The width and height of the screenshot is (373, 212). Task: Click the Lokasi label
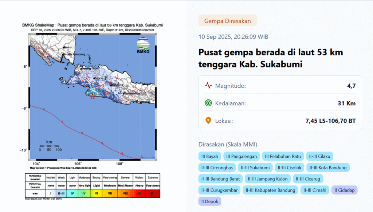[224, 121]
